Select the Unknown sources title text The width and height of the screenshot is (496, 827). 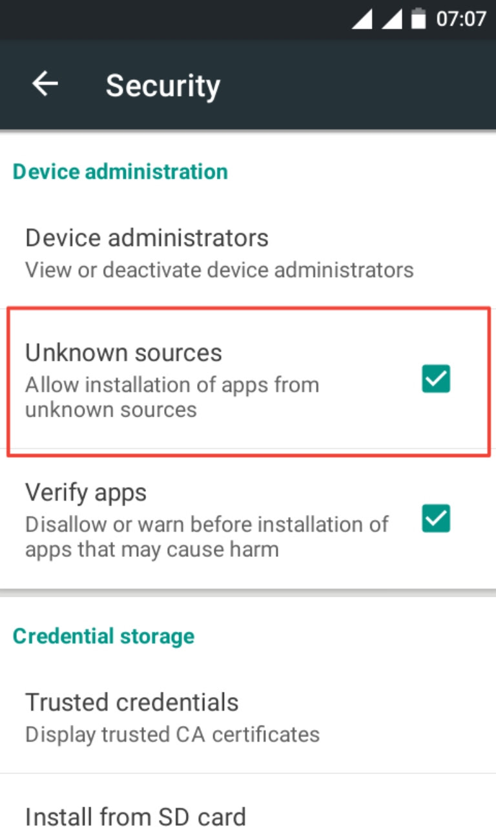pos(123,353)
